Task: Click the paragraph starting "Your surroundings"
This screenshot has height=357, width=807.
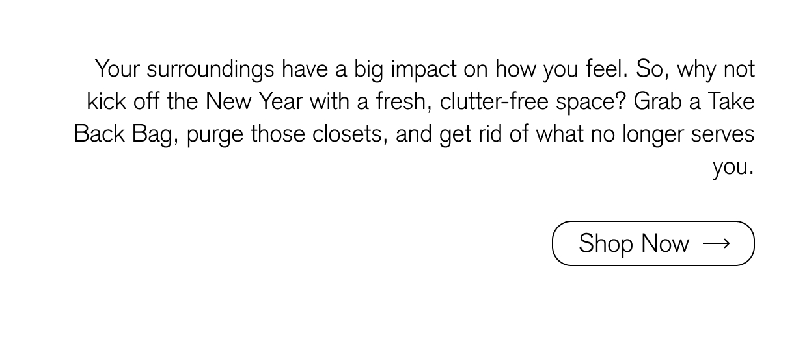Action: point(414,117)
